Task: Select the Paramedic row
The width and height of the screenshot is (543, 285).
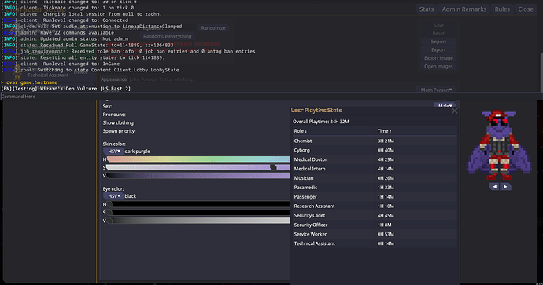Action: click(x=375, y=188)
